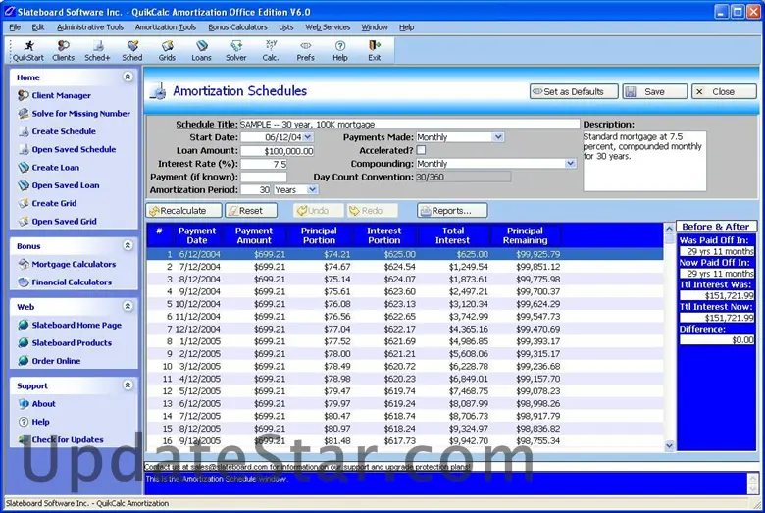Screen dimensions: 765x513
Task: Click the Description text box
Action: 644,161
